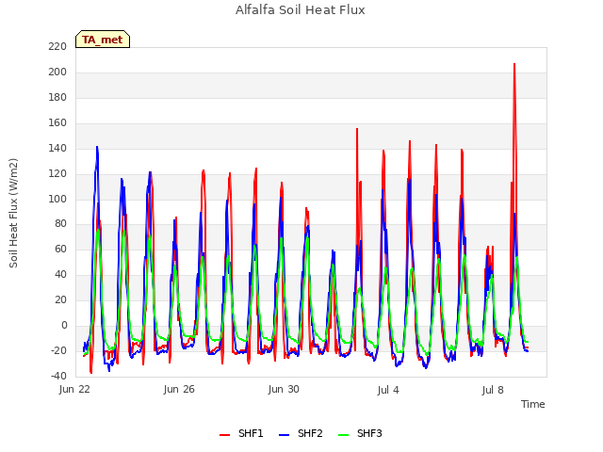Click the Jul 8 x-axis label

click(493, 390)
